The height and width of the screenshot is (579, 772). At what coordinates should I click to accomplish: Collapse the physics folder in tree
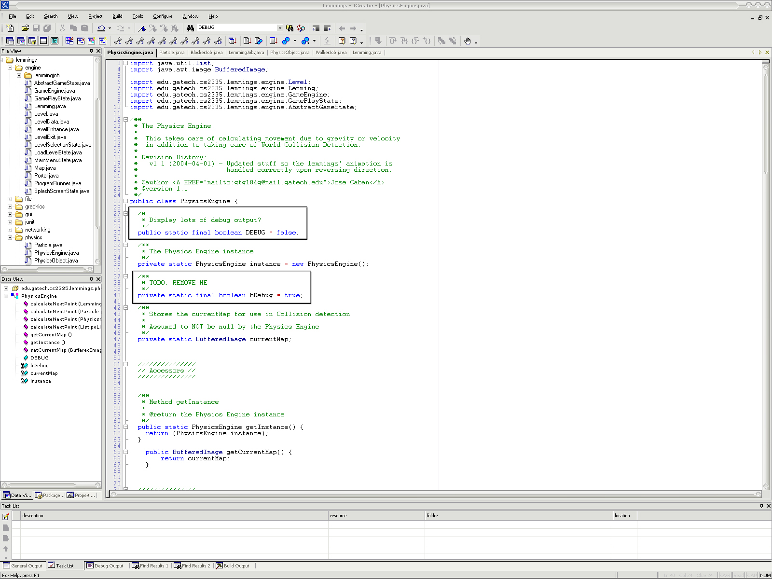pos(10,237)
